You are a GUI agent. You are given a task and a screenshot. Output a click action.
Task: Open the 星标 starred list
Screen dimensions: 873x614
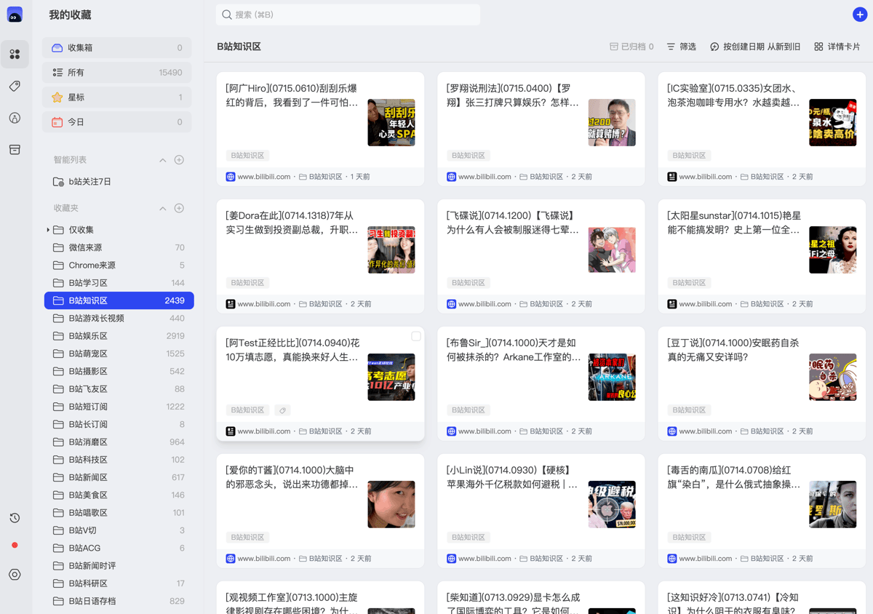(117, 97)
